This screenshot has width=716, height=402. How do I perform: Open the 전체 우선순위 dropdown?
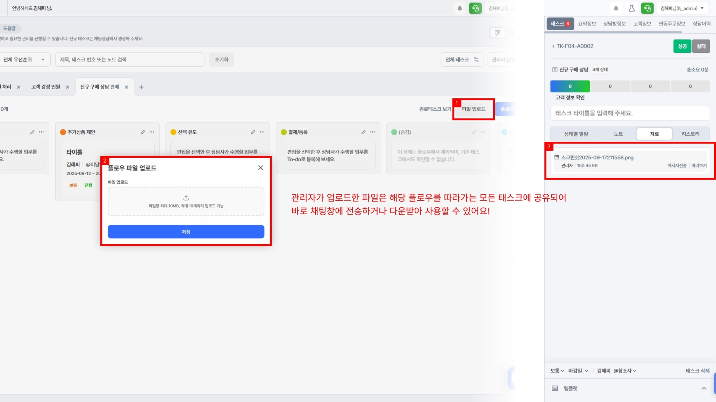coord(24,60)
